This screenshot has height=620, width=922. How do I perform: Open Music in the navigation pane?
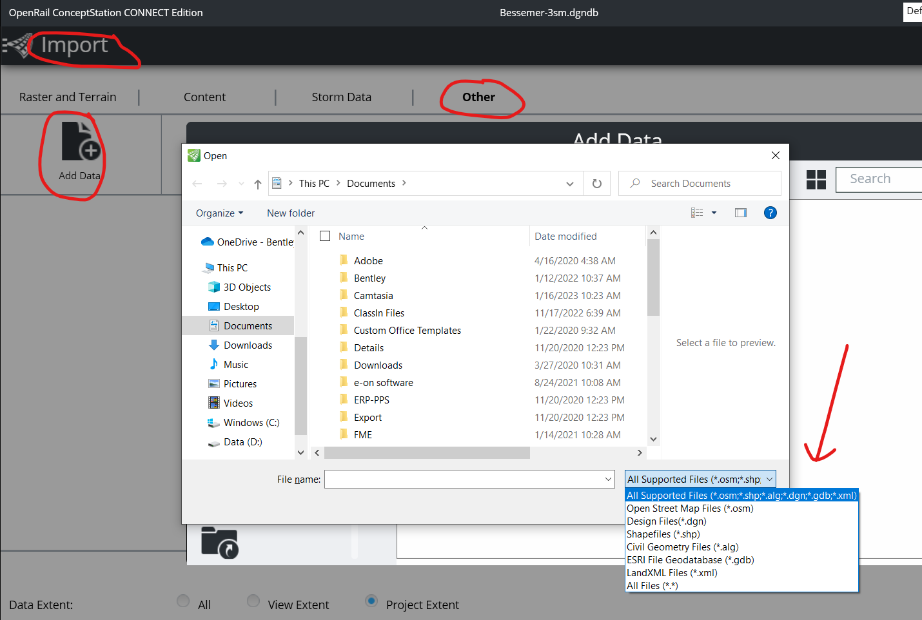coord(228,365)
